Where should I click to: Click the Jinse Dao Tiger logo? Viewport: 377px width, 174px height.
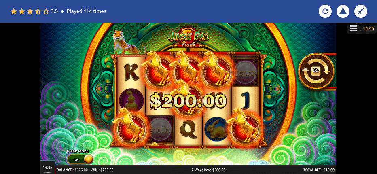coord(188,39)
